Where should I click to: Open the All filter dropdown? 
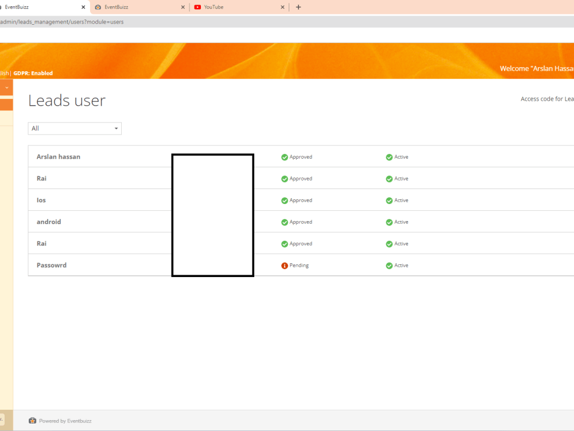75,128
